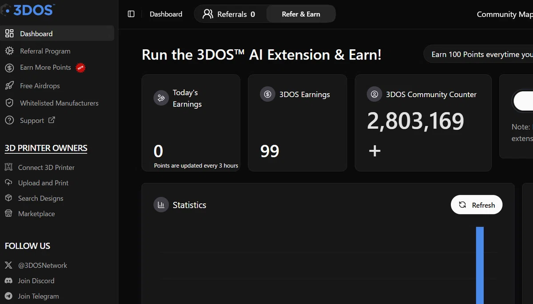Open the Support link
The height and width of the screenshot is (304, 533).
pyautogui.click(x=32, y=120)
